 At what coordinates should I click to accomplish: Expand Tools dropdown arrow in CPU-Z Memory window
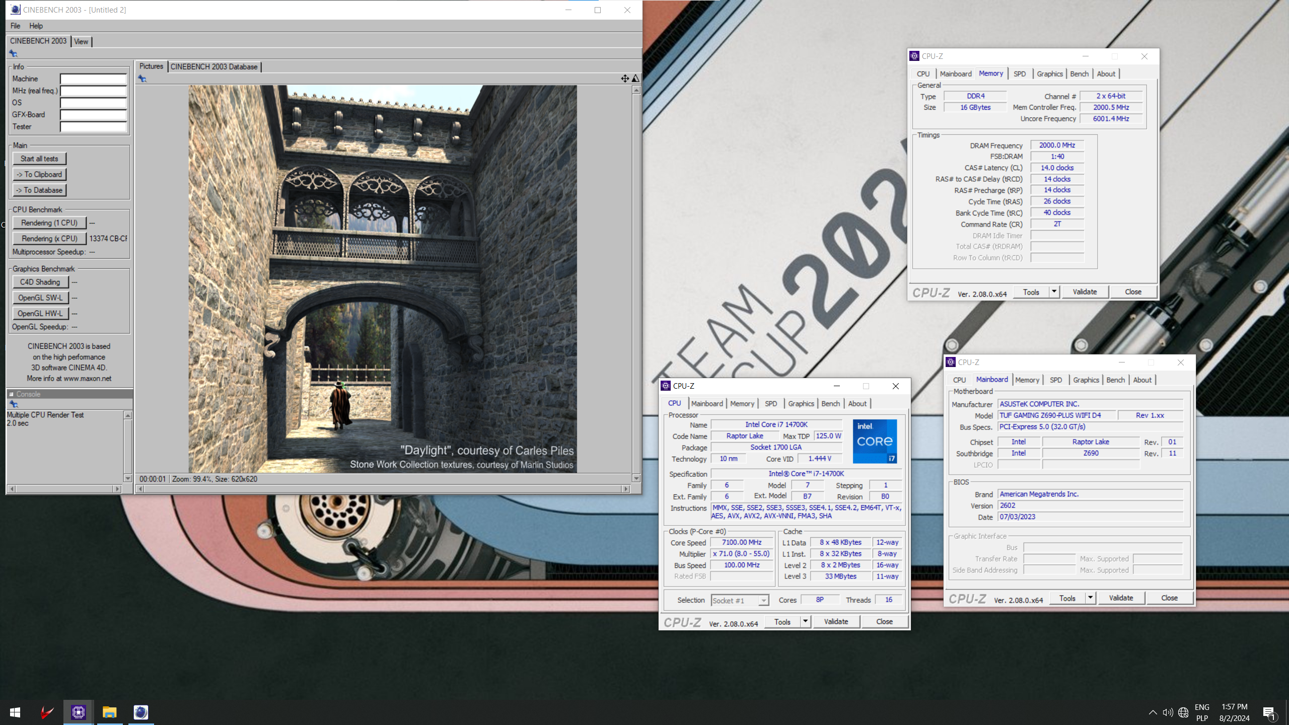(x=1054, y=292)
